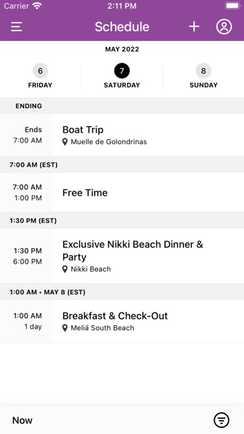
Task: Open Exclusive Nikki Beach Dinner & Party
Action: click(x=122, y=256)
